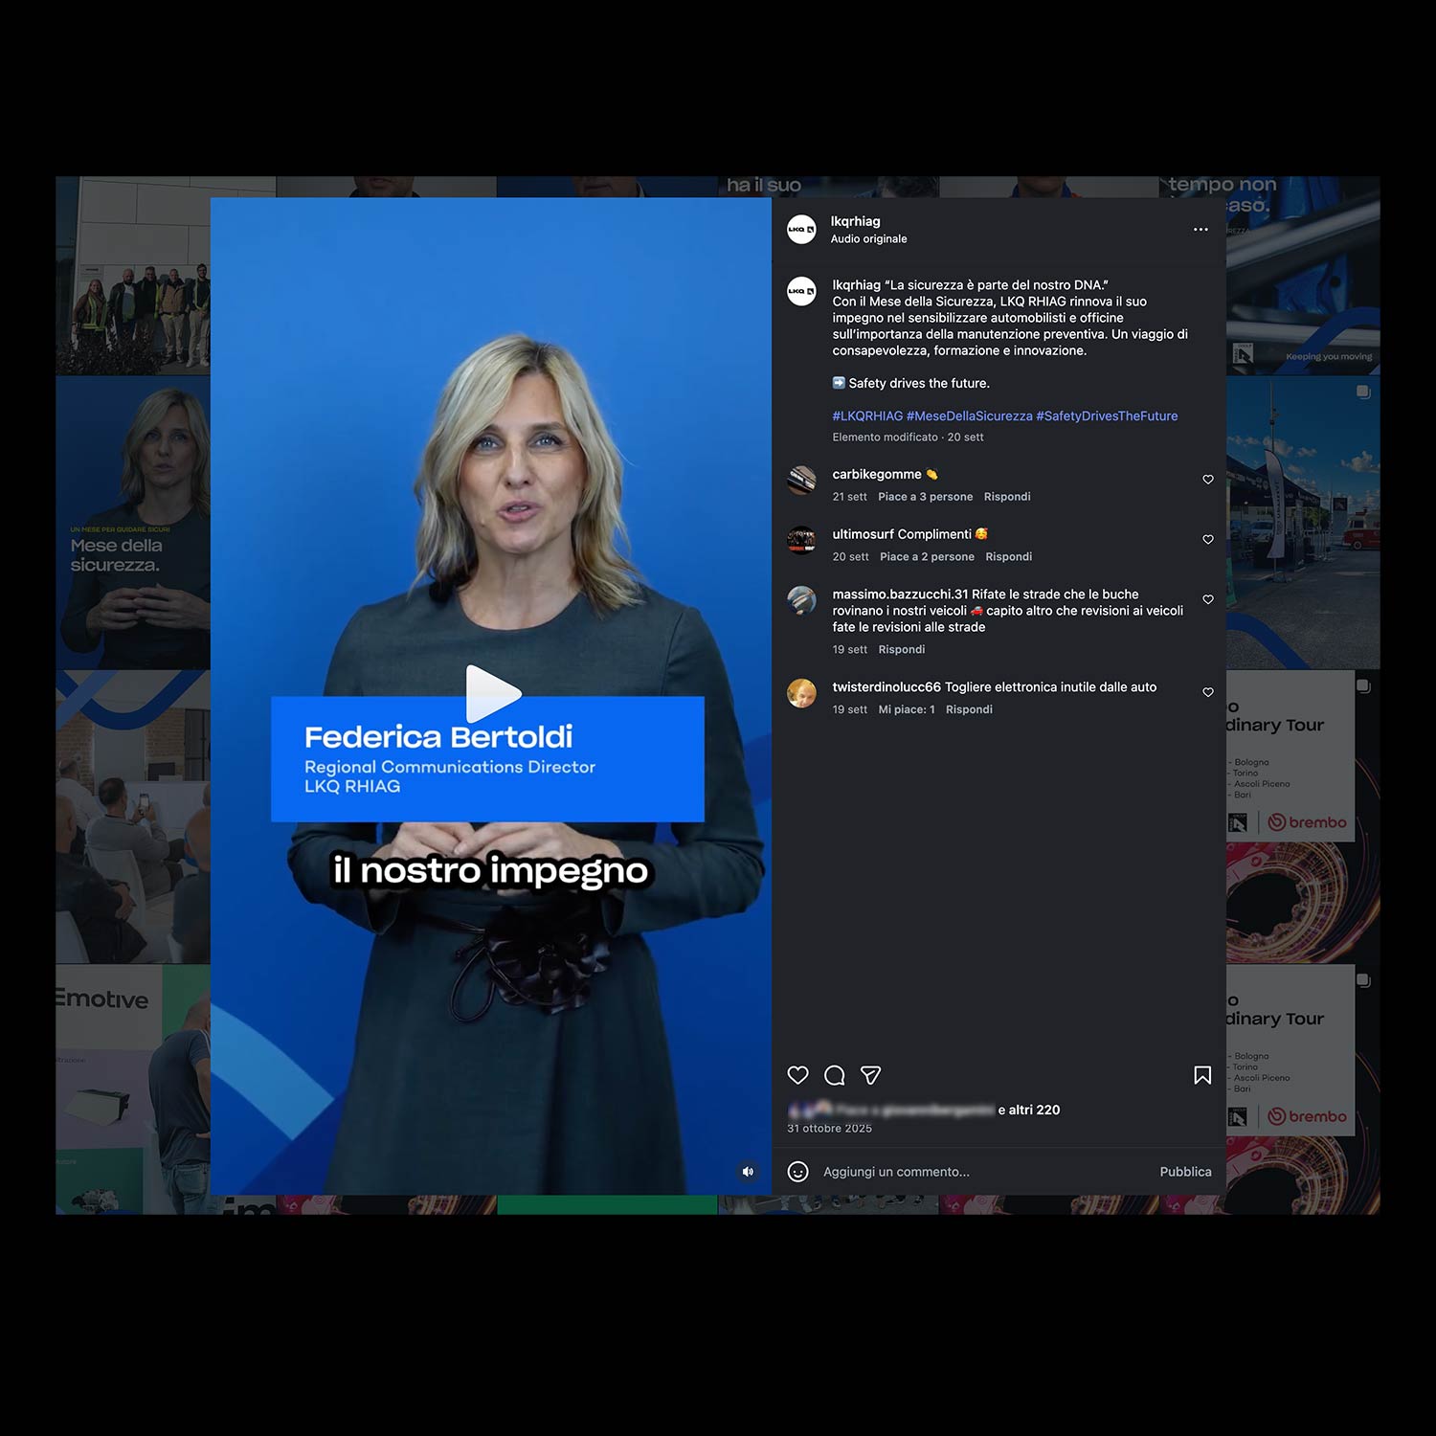The image size is (1436, 1436).
Task: Like ultimosurf's Complimenti comment
Action: (x=1208, y=540)
